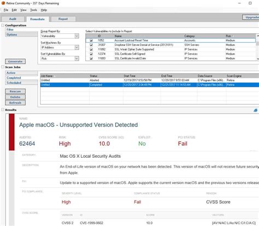Click the Retina app icon in title bar
Image resolution: width=259 pixels, height=226 pixels.
[x=3, y=3]
